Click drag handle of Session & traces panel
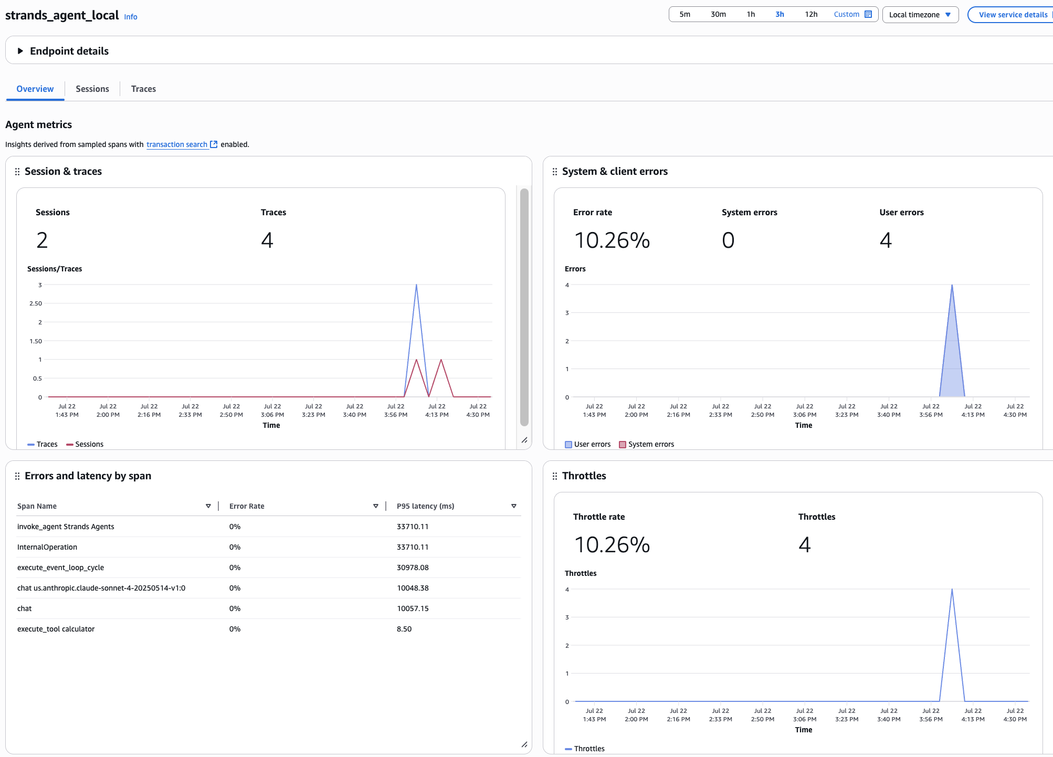The image size is (1053, 757). click(17, 172)
